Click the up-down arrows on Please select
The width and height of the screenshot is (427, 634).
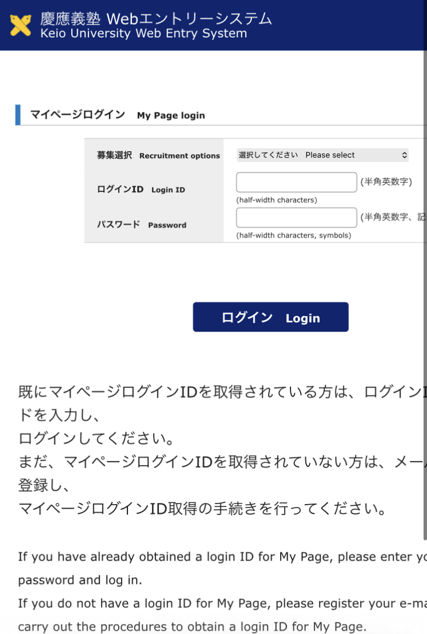pos(404,155)
